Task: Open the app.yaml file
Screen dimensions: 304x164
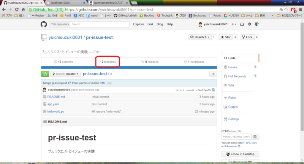Action: click(x=53, y=104)
